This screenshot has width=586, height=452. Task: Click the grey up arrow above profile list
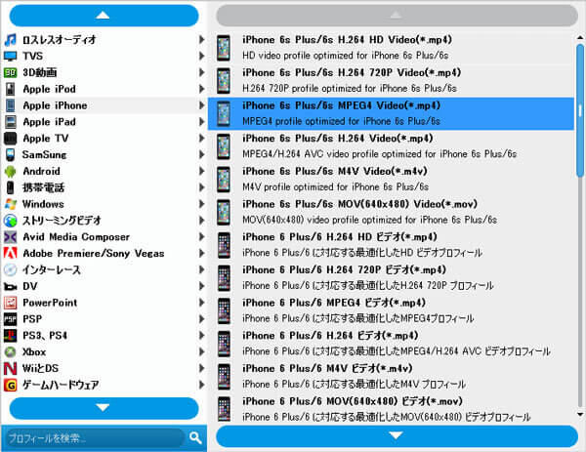[397, 16]
